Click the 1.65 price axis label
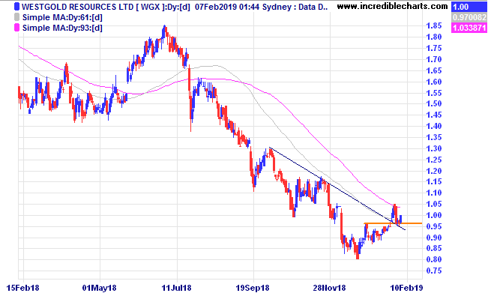Image resolution: width=488 pixels, height=296 pixels. pyautogui.click(x=433, y=70)
